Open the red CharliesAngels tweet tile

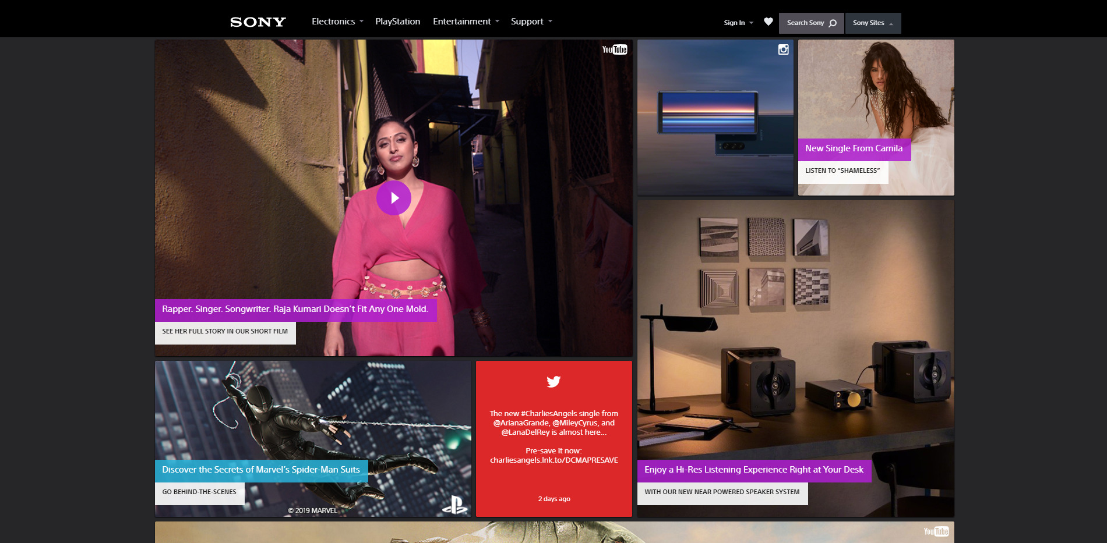pyautogui.click(x=554, y=439)
